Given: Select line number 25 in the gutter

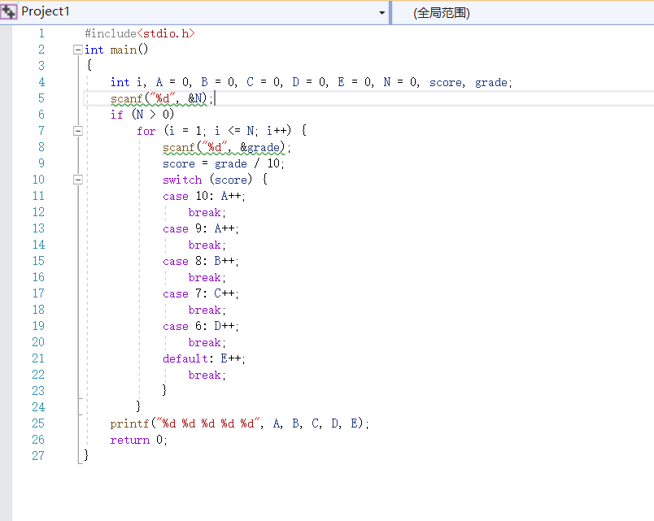Looking at the screenshot, I should pyautogui.click(x=38, y=423).
